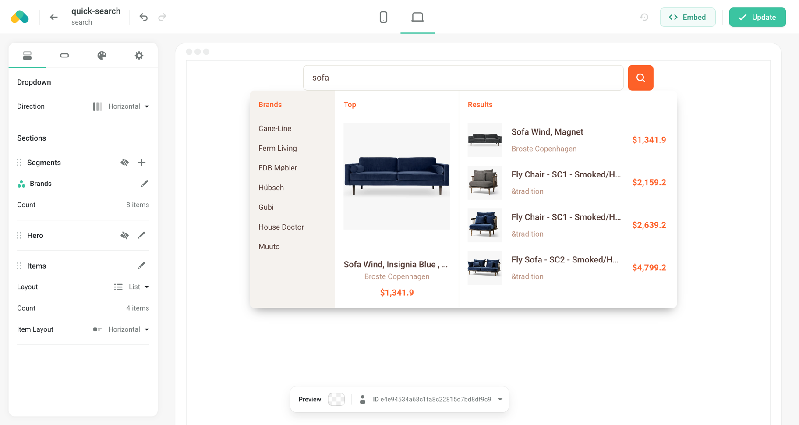799x425 pixels.
Task: Edit the Items section
Action: click(x=141, y=266)
